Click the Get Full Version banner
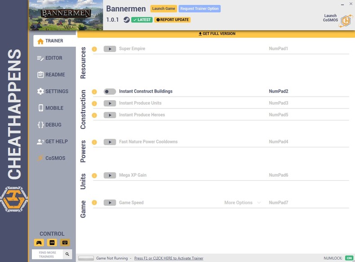This screenshot has width=355, height=262. 217,34
